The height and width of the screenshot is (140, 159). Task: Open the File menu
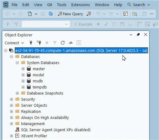(14, 5)
